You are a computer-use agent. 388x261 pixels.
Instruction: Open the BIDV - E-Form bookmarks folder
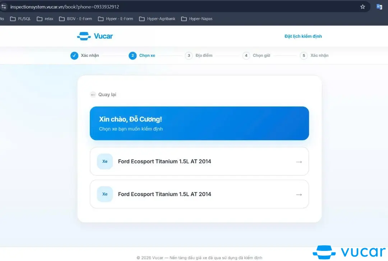click(75, 19)
